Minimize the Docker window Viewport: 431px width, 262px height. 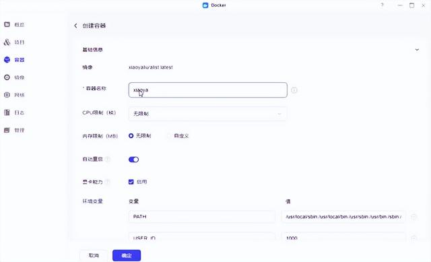[400, 5]
